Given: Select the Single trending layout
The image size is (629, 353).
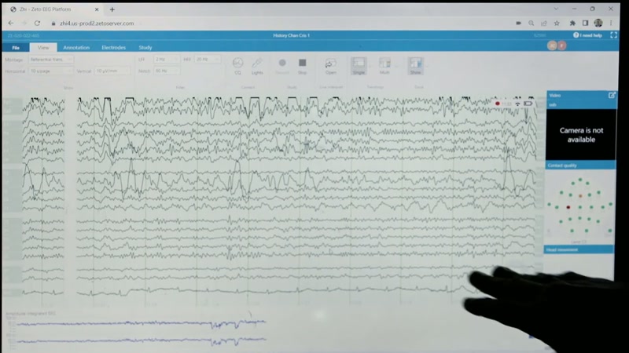Looking at the screenshot, I should [359, 66].
